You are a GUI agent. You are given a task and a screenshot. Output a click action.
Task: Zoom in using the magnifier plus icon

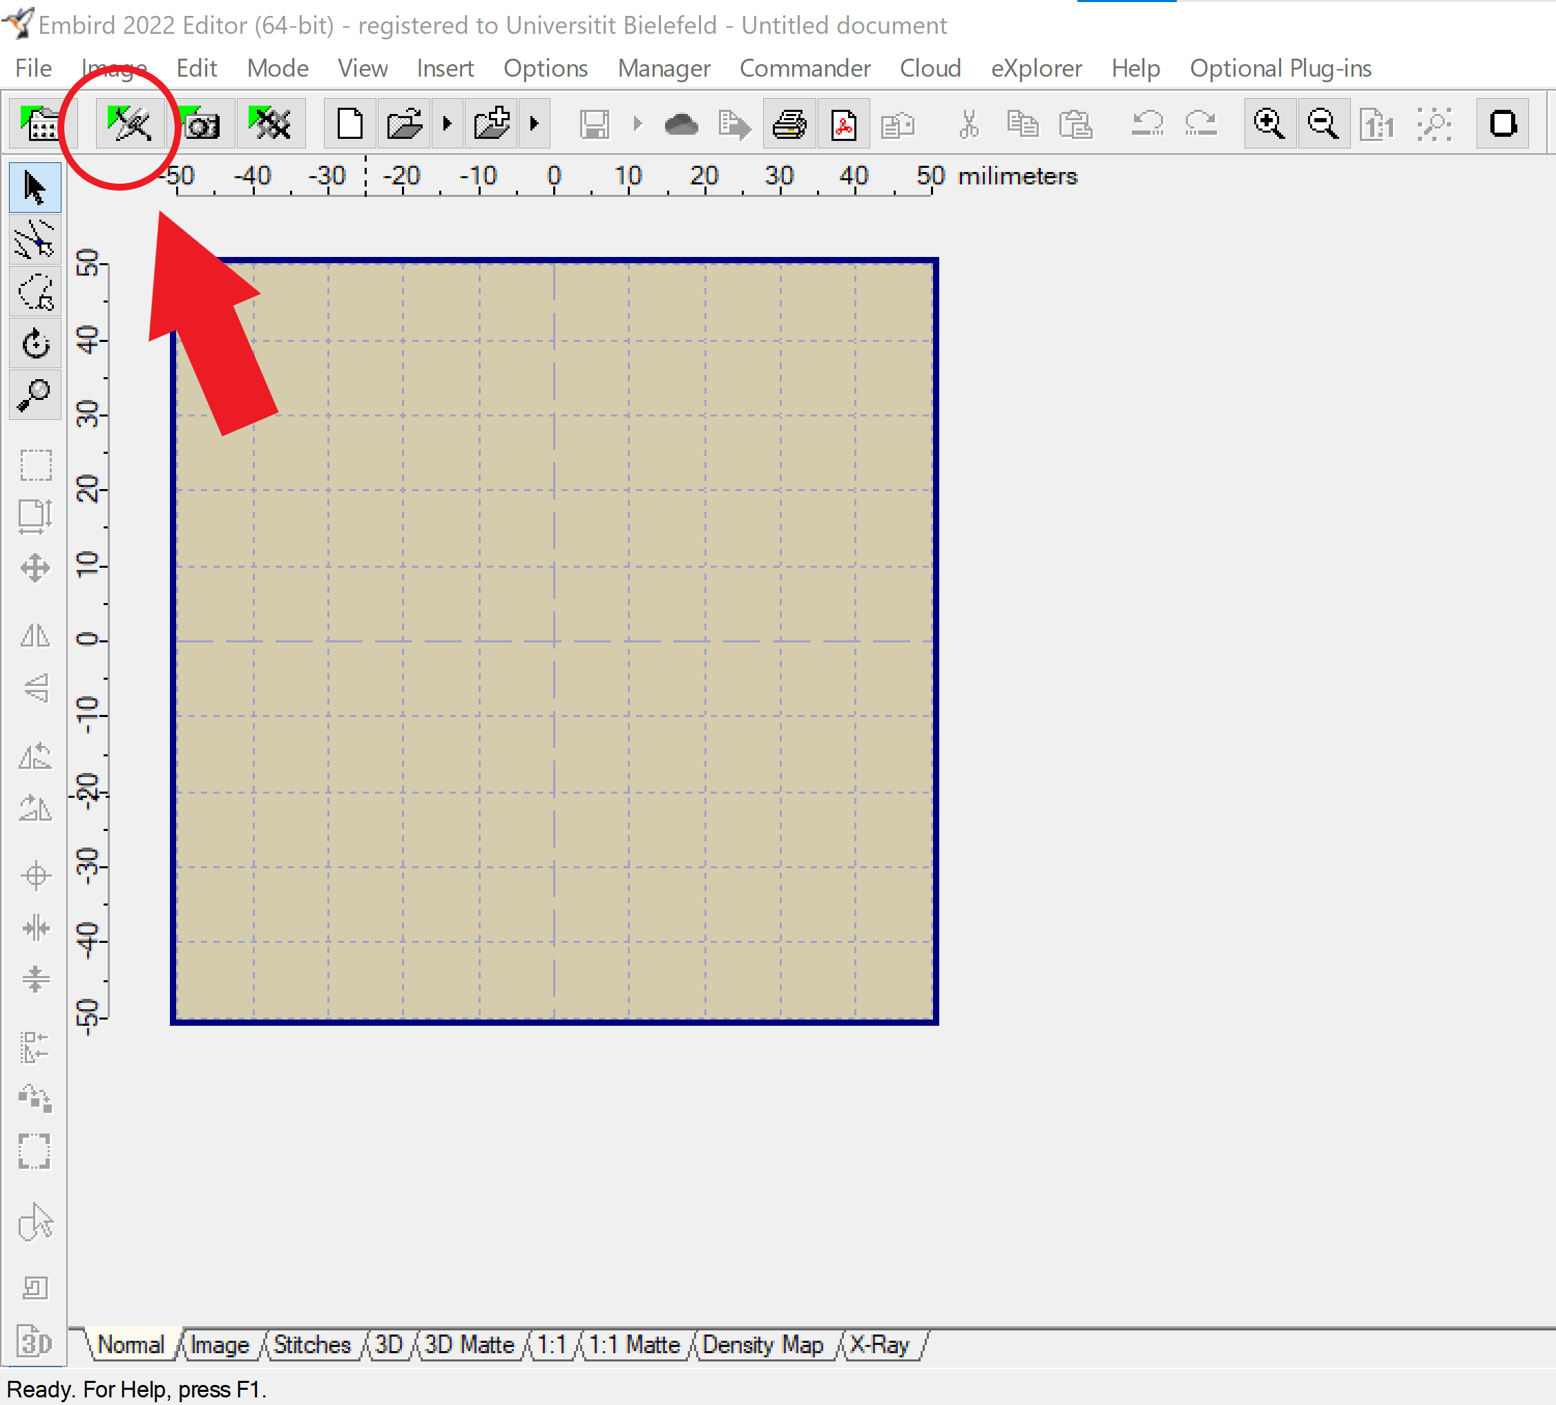(x=1269, y=124)
